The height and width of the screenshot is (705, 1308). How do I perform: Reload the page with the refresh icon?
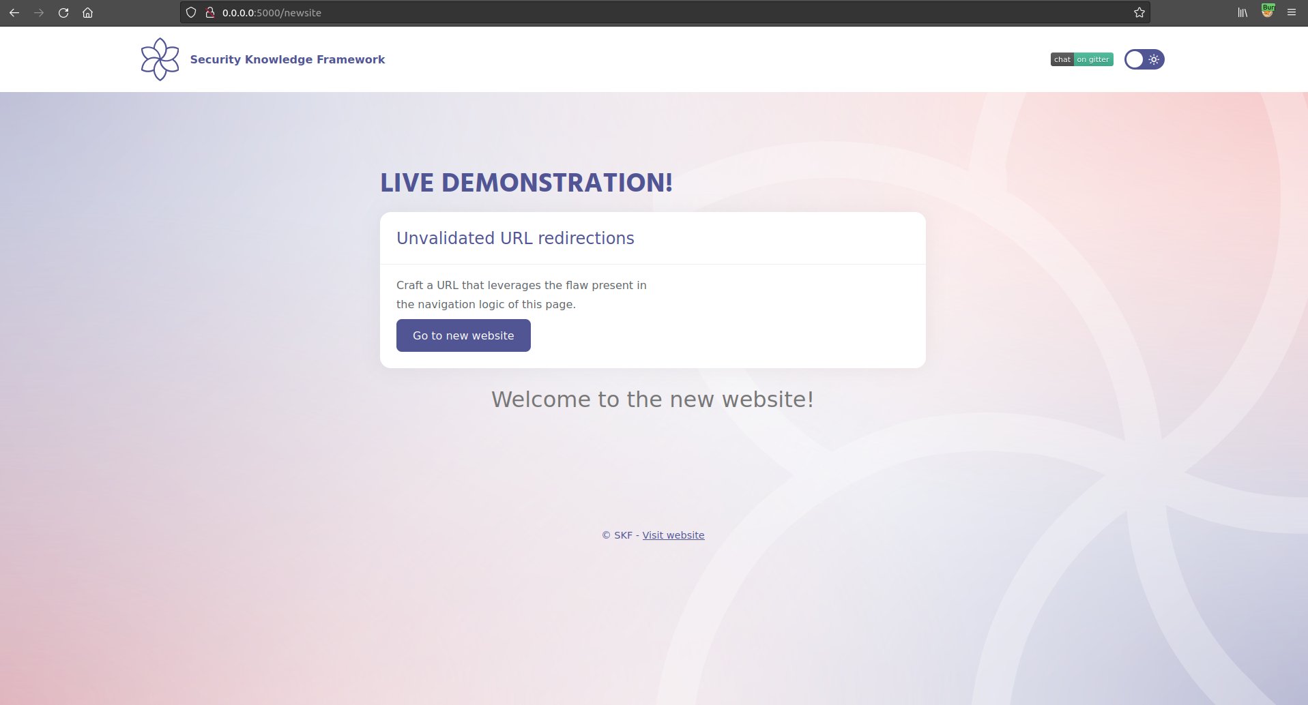point(63,12)
